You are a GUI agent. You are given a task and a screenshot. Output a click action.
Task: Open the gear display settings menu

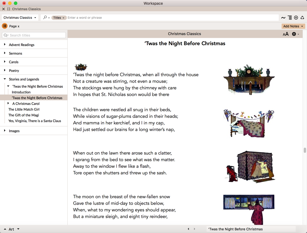point(295,34)
